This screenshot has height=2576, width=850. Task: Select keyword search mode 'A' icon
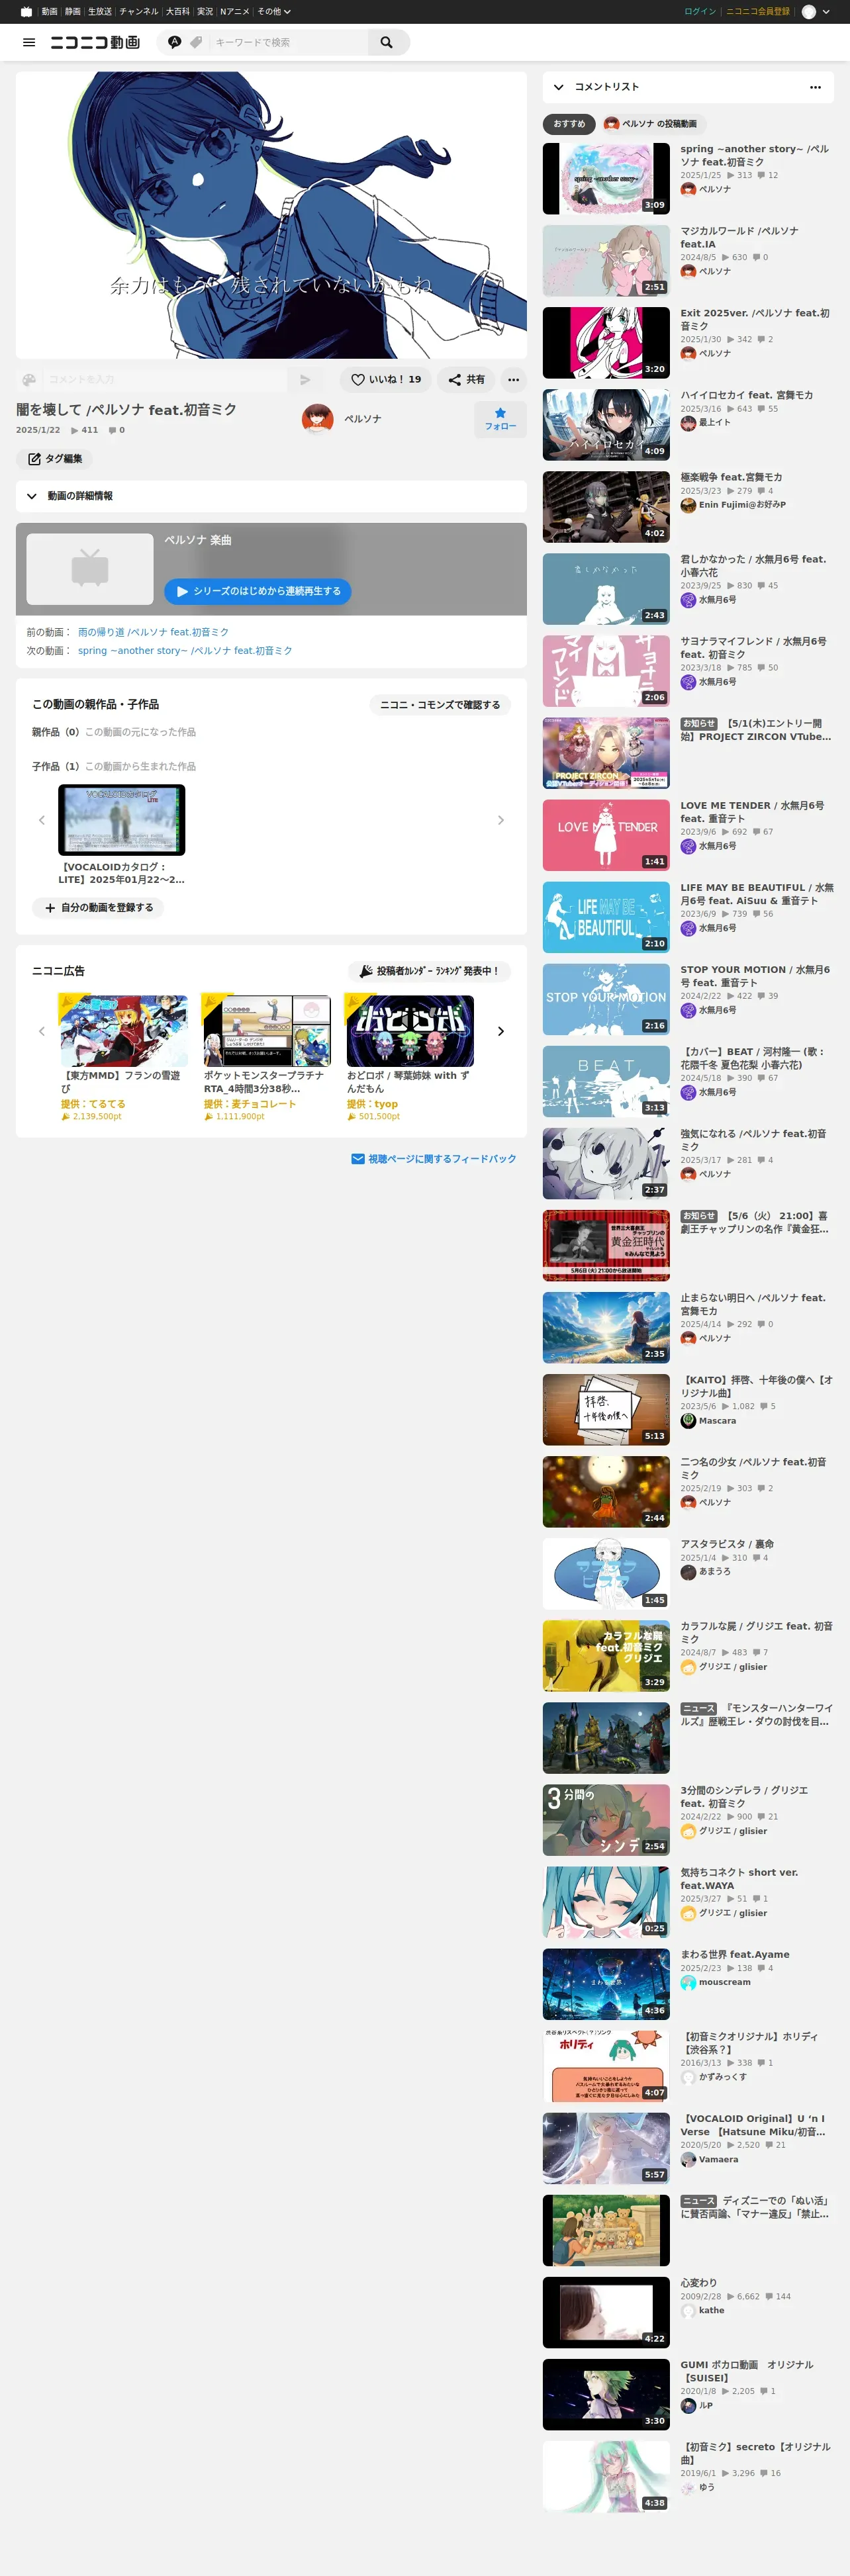(175, 42)
